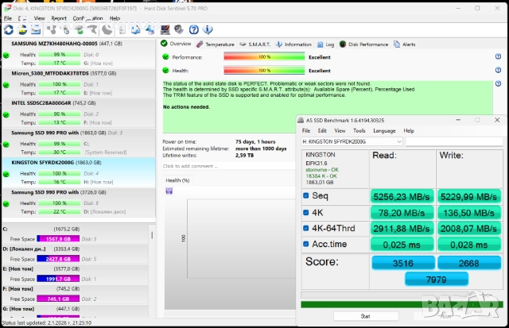Toggle the 4K-64Thrd test checkbox

[307, 230]
